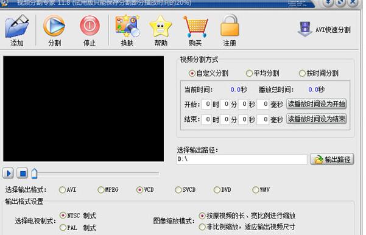Click the 购买 shopping cart icon
Screen dimensions: 366x235
point(195,27)
